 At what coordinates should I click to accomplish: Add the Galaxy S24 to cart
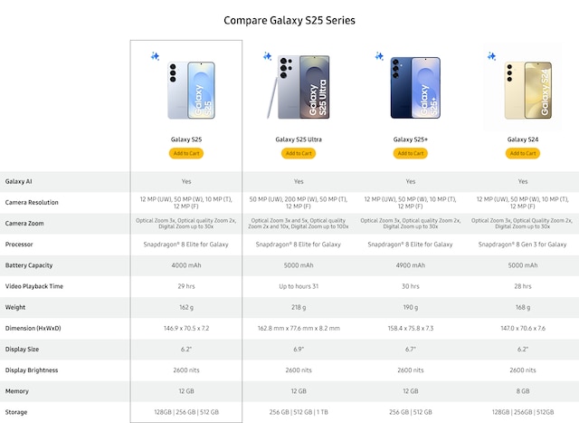click(x=523, y=153)
